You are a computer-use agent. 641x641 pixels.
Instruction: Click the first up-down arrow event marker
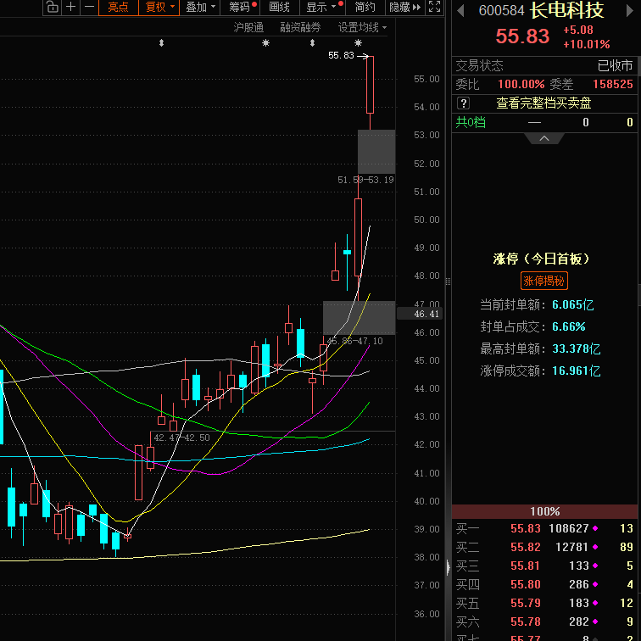point(161,42)
